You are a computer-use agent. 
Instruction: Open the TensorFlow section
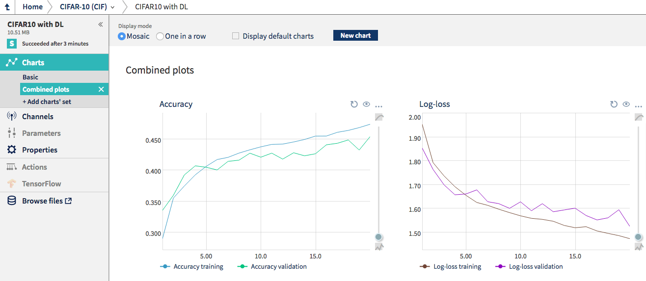[x=41, y=184]
